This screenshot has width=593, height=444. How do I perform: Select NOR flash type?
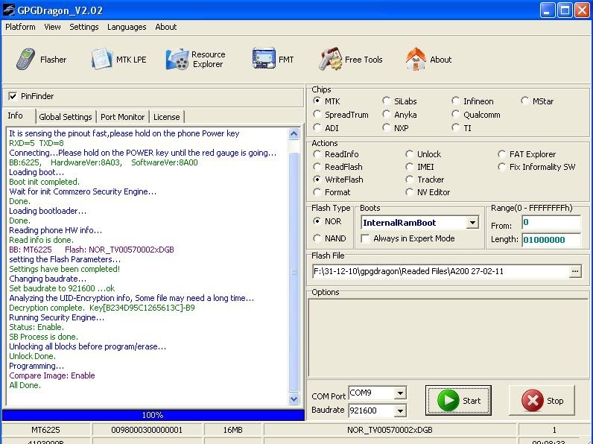pos(317,221)
